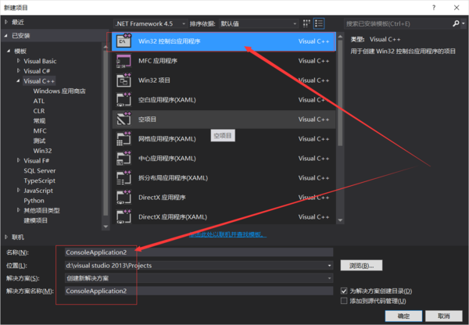Click the template list scroll down arrow
Viewport: 469px width, 325px height.
tap(340, 220)
